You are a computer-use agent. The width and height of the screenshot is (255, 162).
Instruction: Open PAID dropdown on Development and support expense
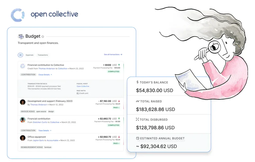(x=116, y=108)
